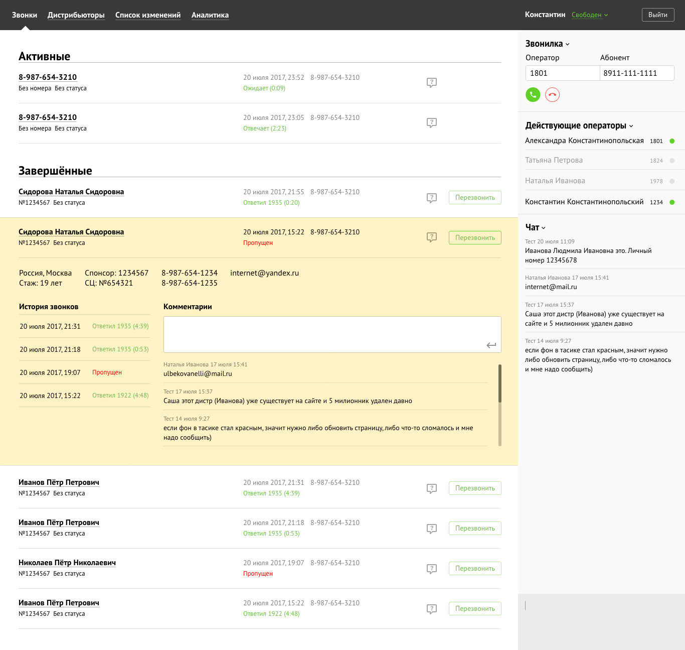685x650 pixels.
Task: Click the Выйти logout button
Action: click(x=657, y=15)
